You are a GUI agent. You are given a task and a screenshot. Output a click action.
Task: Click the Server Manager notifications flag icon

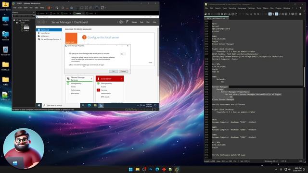(127, 22)
